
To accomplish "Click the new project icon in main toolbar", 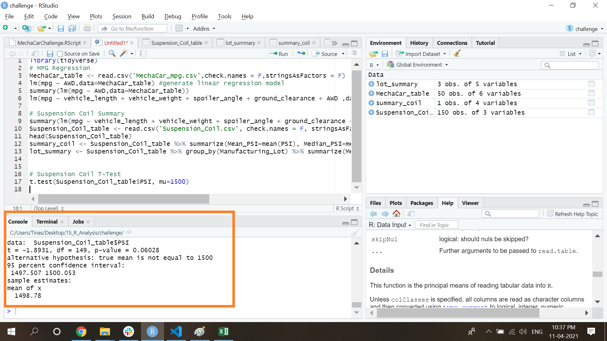I will (27, 28).
